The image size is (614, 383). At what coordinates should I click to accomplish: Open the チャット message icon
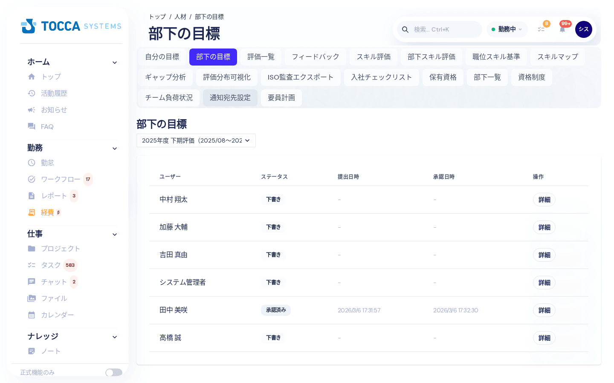[32, 282]
